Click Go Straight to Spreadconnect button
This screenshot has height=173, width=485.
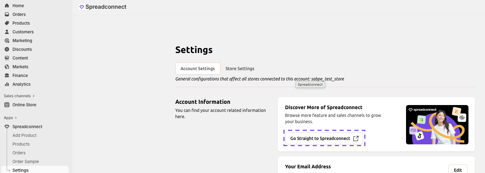[x=324, y=138]
